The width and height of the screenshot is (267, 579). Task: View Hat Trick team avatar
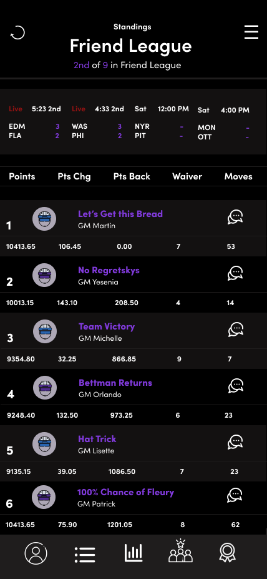click(x=44, y=443)
